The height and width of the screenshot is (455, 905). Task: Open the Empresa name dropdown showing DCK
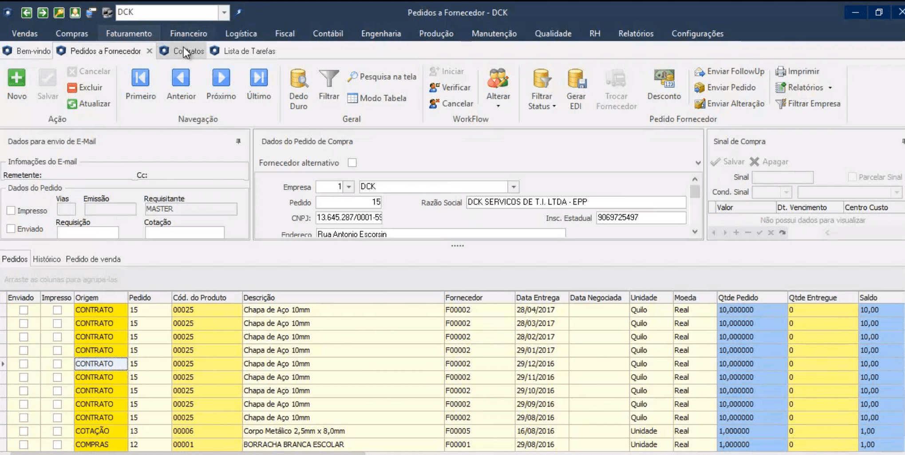pyautogui.click(x=513, y=187)
